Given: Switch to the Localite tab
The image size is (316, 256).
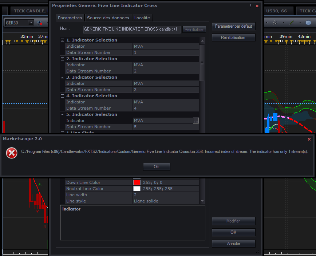Looking at the screenshot, I should click(x=142, y=18).
